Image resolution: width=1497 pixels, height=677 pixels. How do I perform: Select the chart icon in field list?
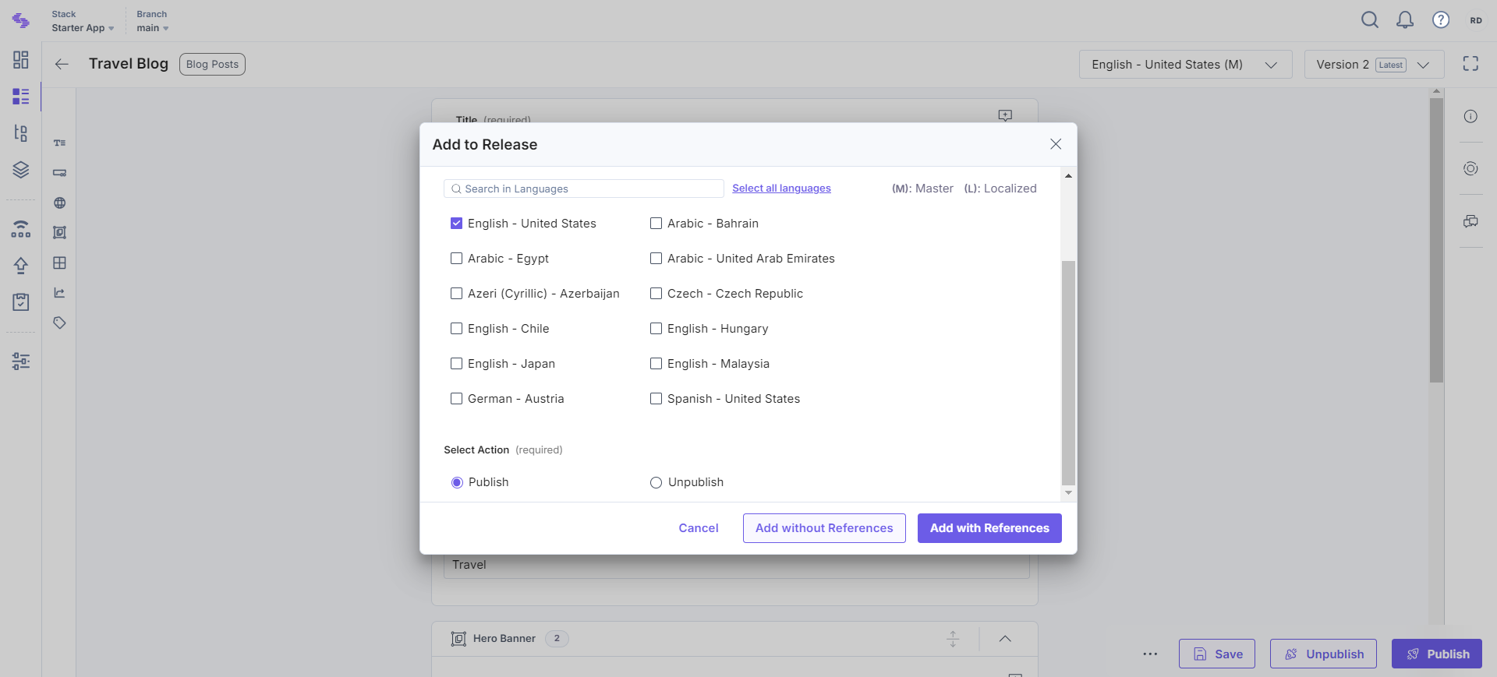[x=59, y=293]
